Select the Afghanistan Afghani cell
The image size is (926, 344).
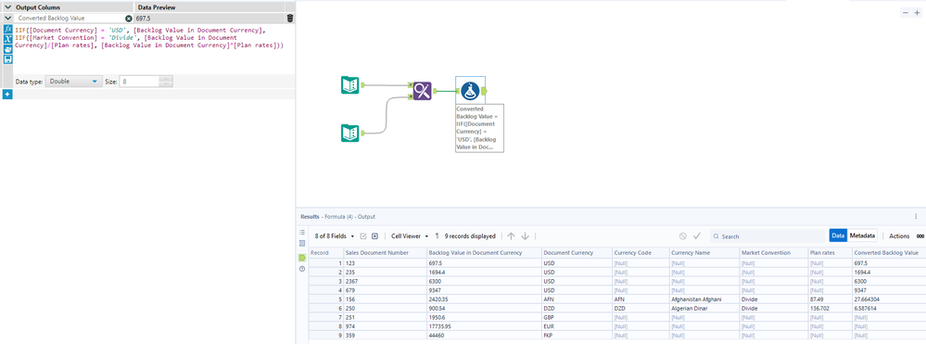coord(704,299)
